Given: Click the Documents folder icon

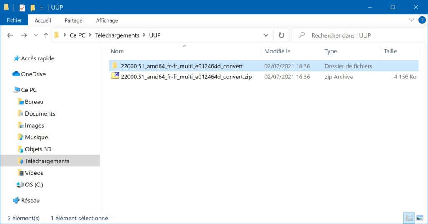Looking at the screenshot, I should click(21, 113).
